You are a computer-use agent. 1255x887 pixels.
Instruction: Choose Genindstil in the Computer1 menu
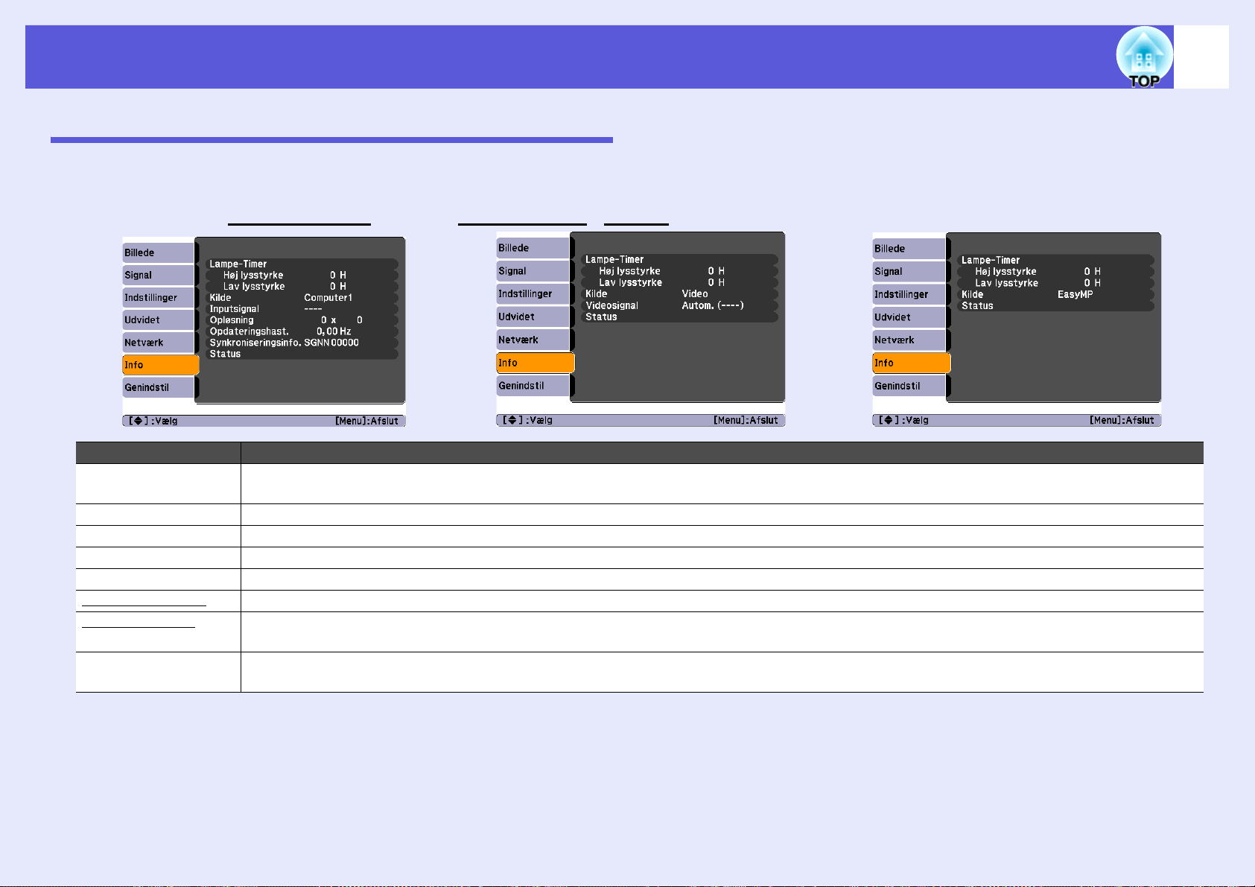[x=159, y=387]
